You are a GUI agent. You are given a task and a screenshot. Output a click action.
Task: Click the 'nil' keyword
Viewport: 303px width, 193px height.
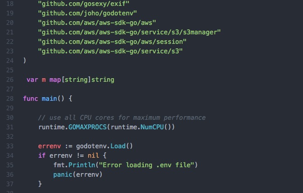(93, 155)
